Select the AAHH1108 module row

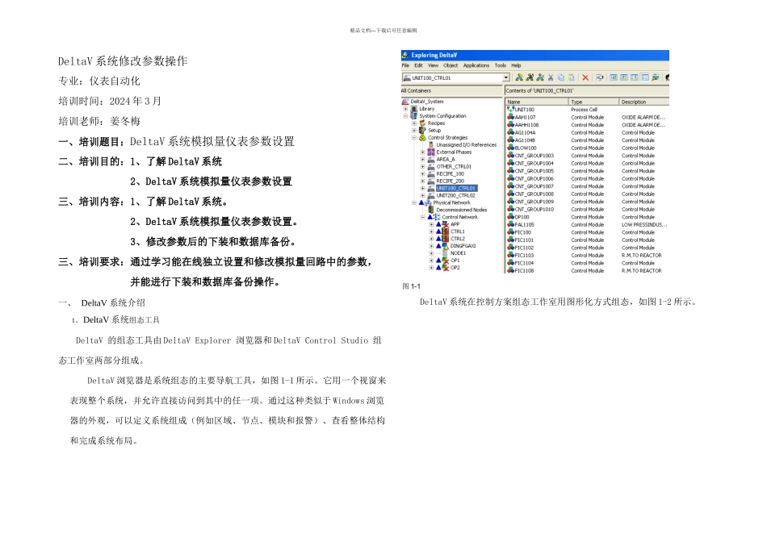click(x=587, y=125)
